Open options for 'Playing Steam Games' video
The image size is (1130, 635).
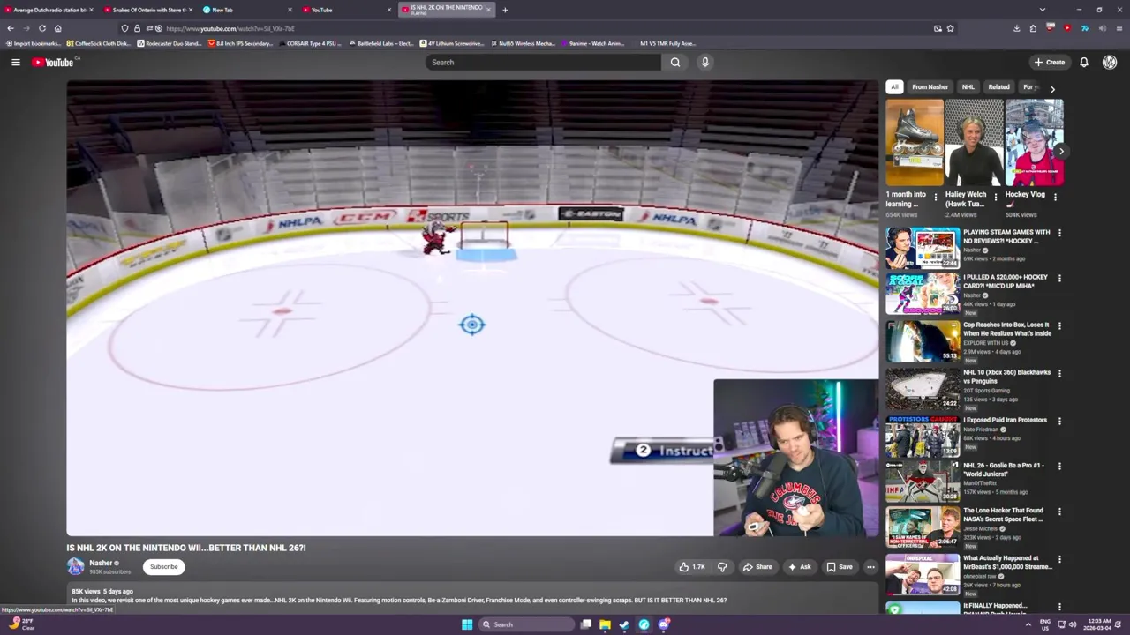(x=1059, y=233)
